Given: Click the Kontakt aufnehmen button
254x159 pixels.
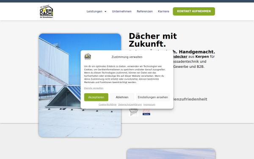Looking at the screenshot, I should click(x=194, y=11).
